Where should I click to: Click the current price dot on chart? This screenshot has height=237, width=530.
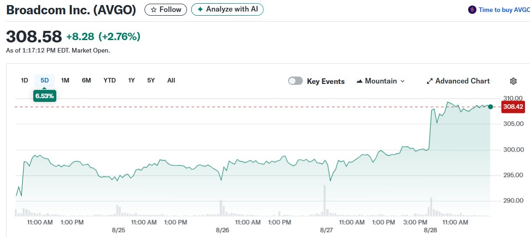490,107
